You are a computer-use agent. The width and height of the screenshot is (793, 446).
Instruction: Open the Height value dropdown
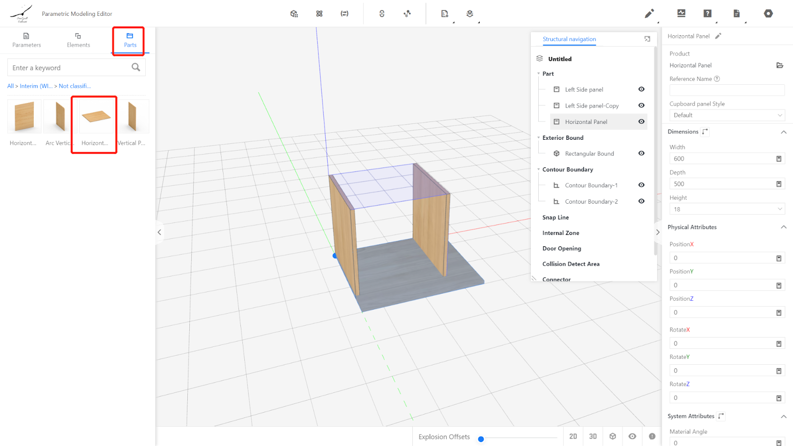coord(727,209)
